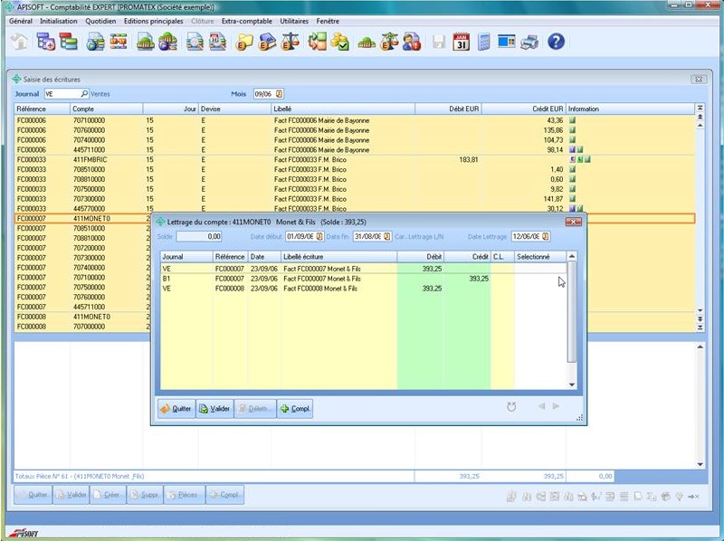Click the window layout toolbar icon
The width and height of the screenshot is (724, 541).
click(507, 42)
